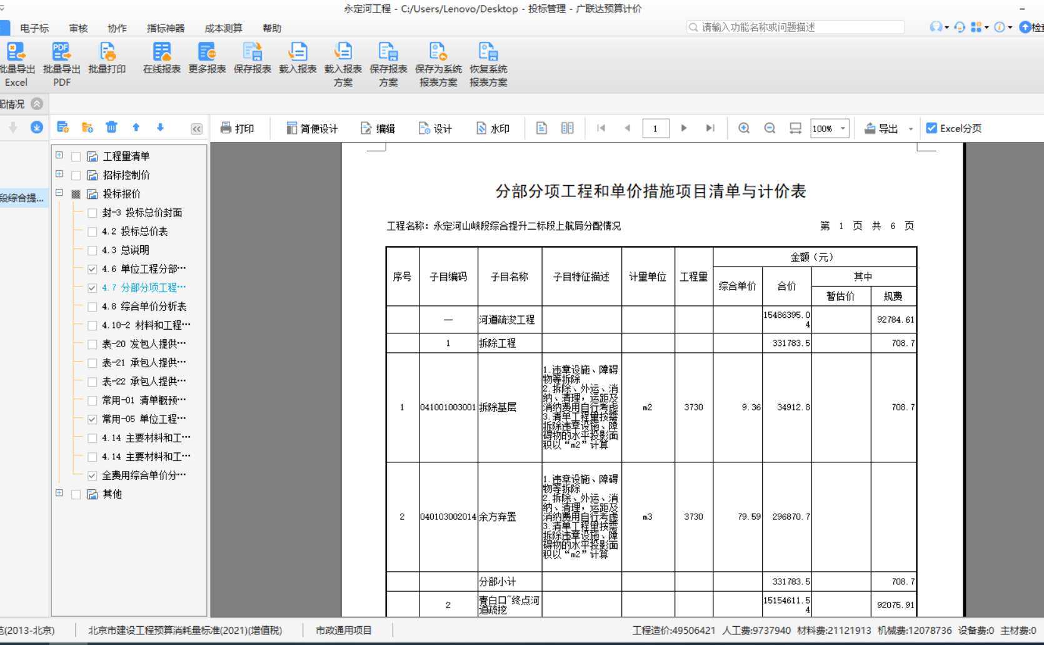Select the 4.3 总说明 report item
Image resolution: width=1044 pixels, height=645 pixels.
pos(126,250)
